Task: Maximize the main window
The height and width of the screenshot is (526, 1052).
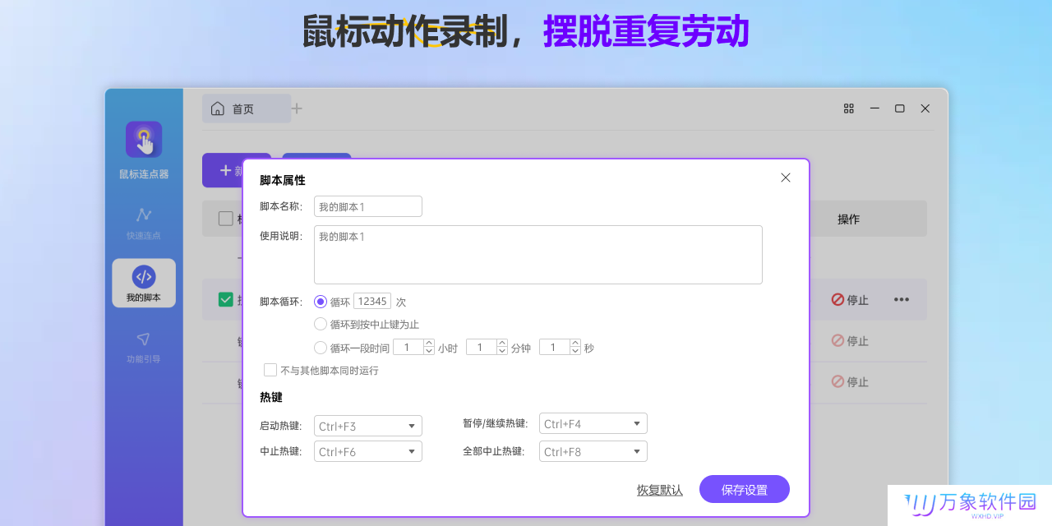Action: 900,108
